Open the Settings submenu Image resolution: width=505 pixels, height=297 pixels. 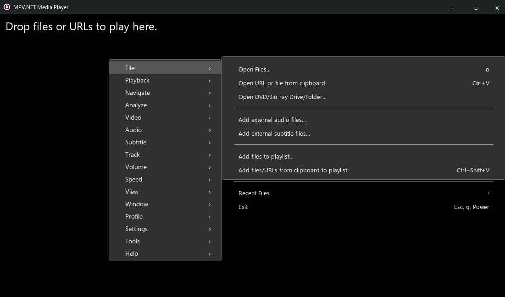[165, 229]
